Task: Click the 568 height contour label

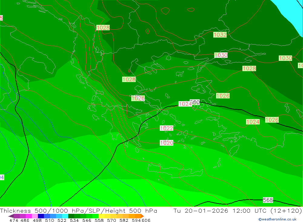Action: click(268, 200)
